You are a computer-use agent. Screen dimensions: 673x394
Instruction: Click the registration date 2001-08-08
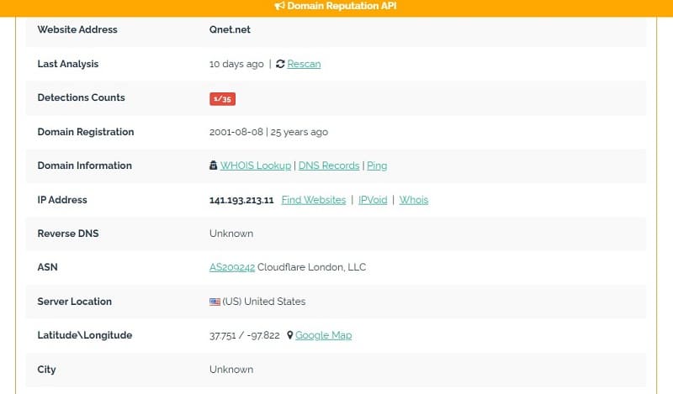tap(236, 132)
